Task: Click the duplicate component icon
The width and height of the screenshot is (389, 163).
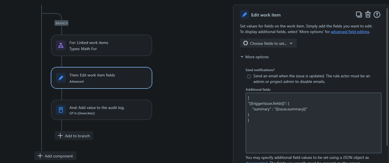Action: (359, 15)
